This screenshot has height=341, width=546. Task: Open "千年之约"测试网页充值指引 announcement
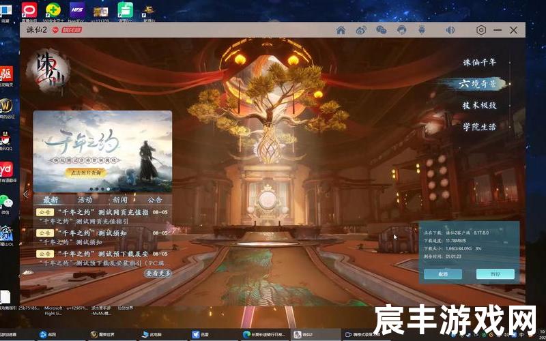102,216
